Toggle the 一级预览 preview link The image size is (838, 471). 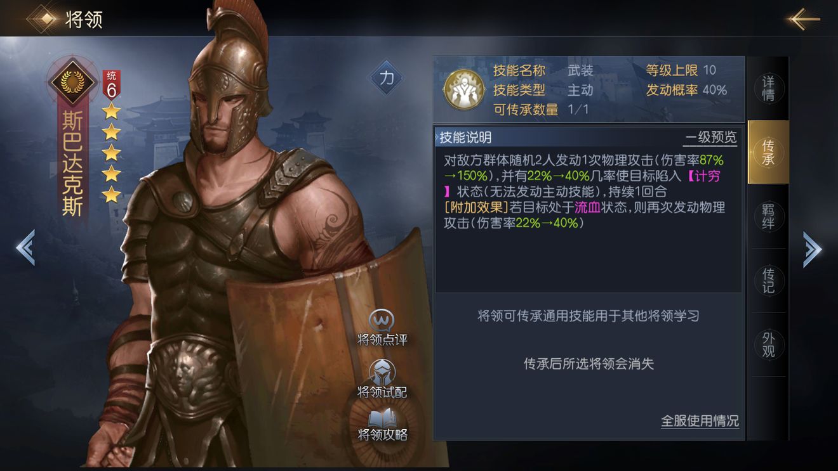click(711, 138)
